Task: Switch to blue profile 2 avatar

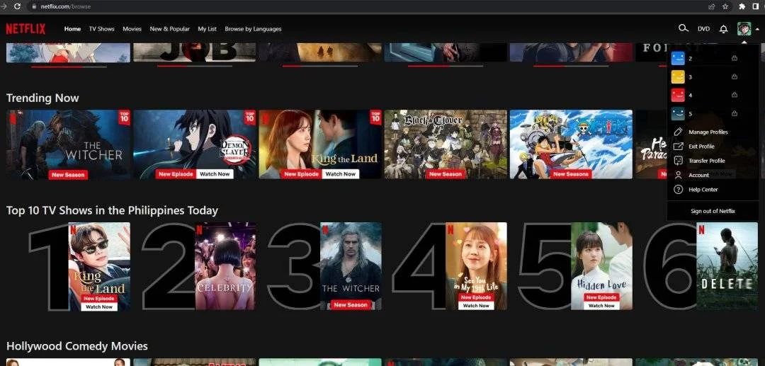Action: 678,59
